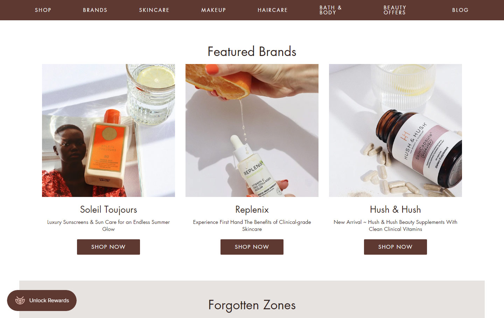
Task: Select Brands in the navigation bar
Action: pos(95,10)
